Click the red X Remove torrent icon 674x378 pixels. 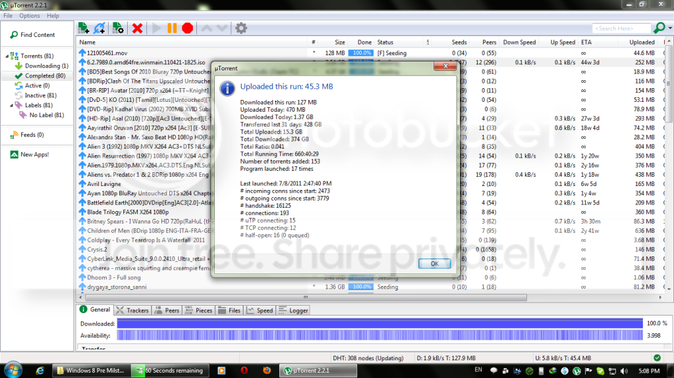pyautogui.click(x=137, y=28)
